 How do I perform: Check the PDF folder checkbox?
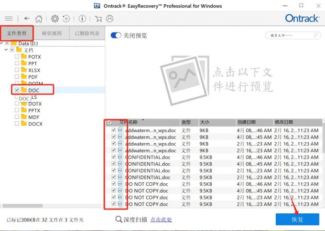click(x=17, y=76)
